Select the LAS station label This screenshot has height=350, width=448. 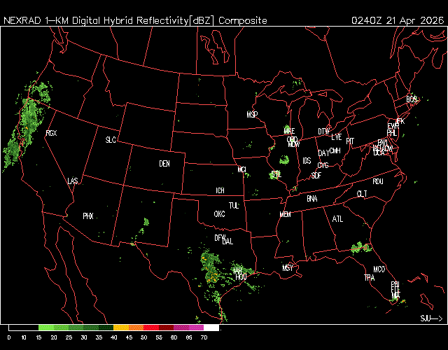(73, 181)
